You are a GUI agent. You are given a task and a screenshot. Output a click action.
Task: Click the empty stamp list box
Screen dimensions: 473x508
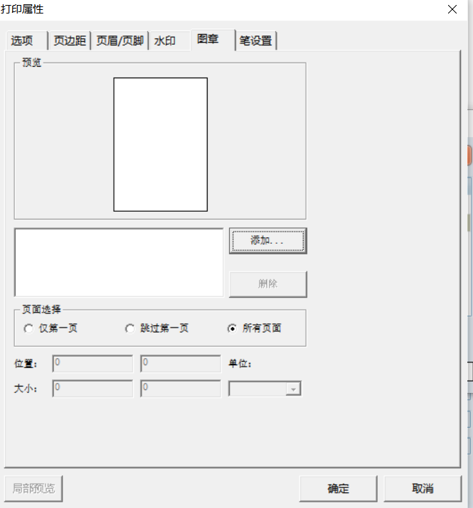coord(119,262)
